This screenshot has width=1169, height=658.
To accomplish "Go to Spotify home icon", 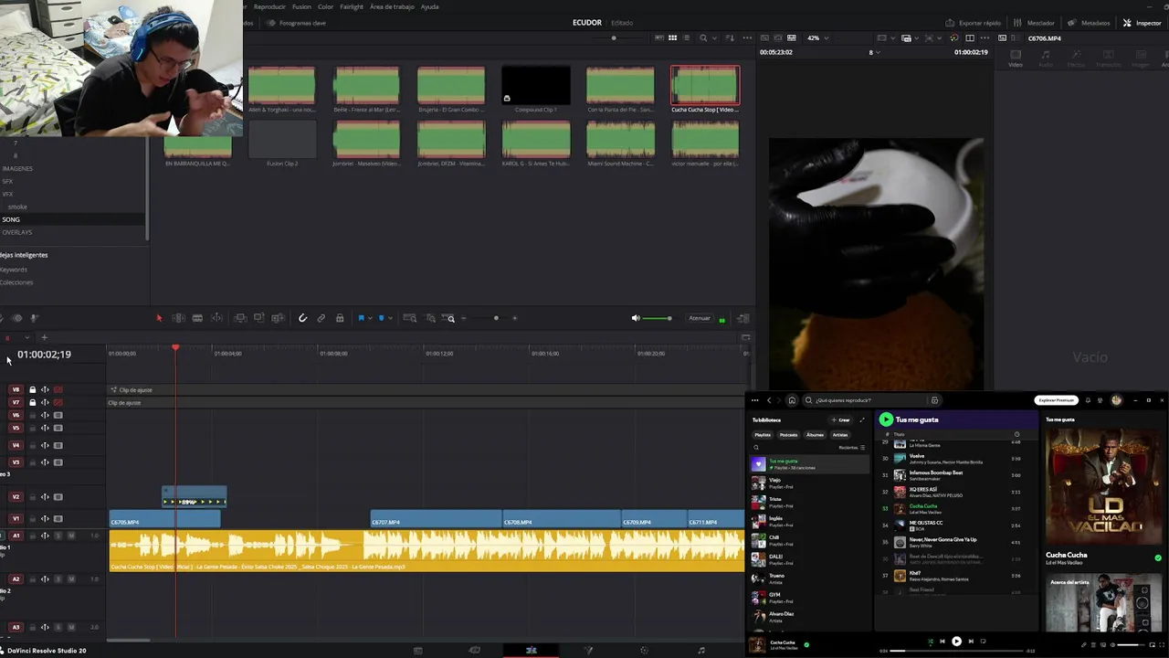I will [792, 400].
